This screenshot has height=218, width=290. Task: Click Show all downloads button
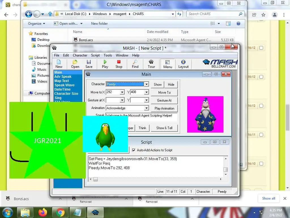(x=268, y=198)
